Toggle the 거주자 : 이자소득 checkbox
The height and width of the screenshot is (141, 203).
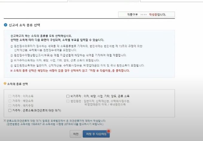(10, 96)
